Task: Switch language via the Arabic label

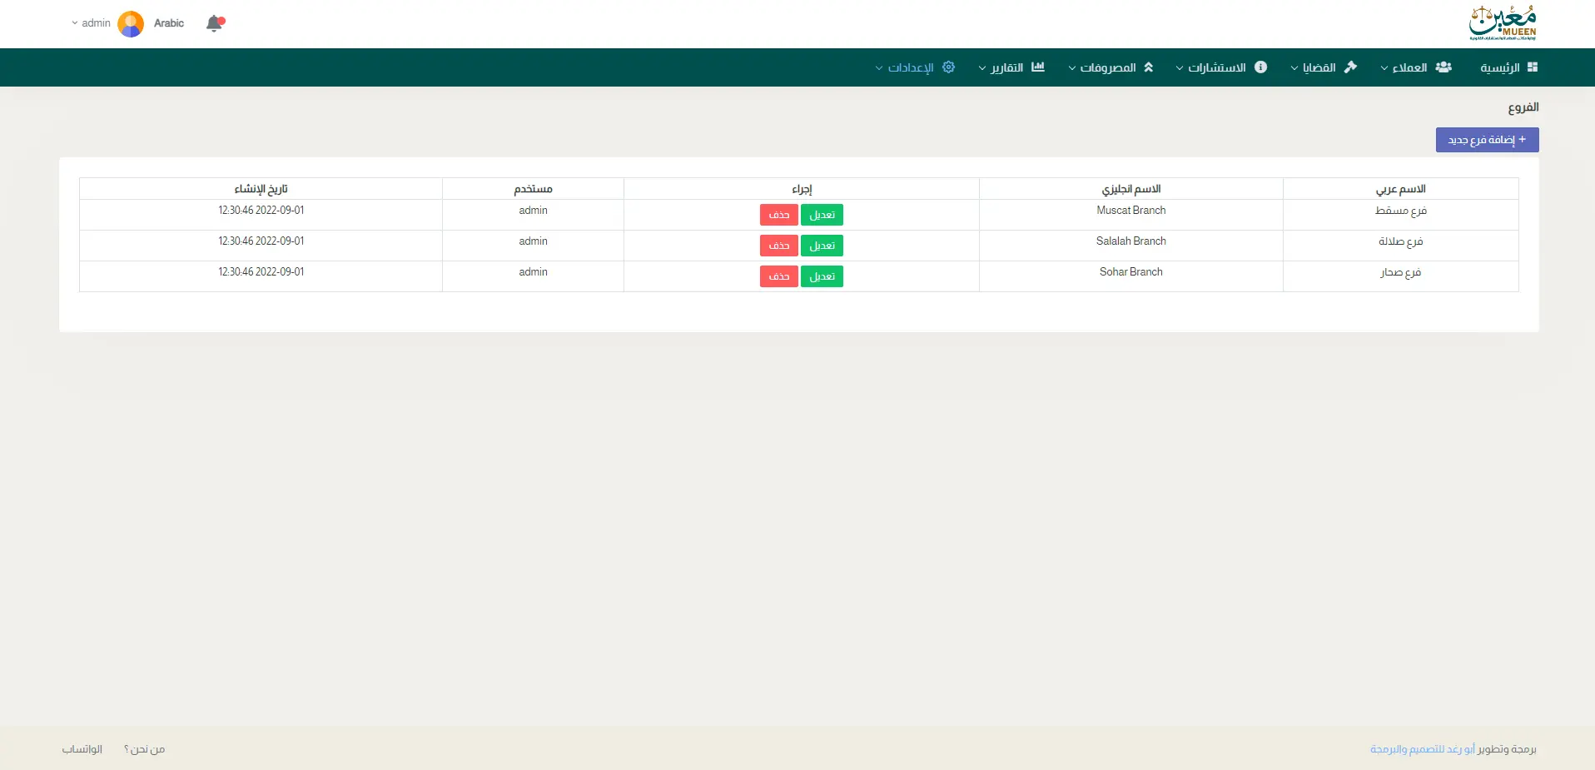Action: (x=169, y=23)
